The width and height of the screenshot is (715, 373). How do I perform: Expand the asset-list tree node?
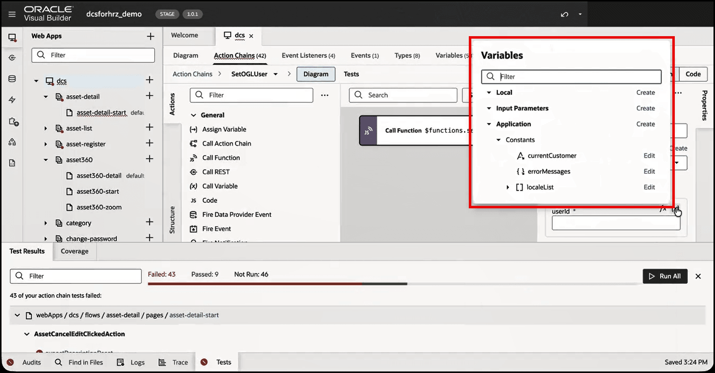pos(46,129)
